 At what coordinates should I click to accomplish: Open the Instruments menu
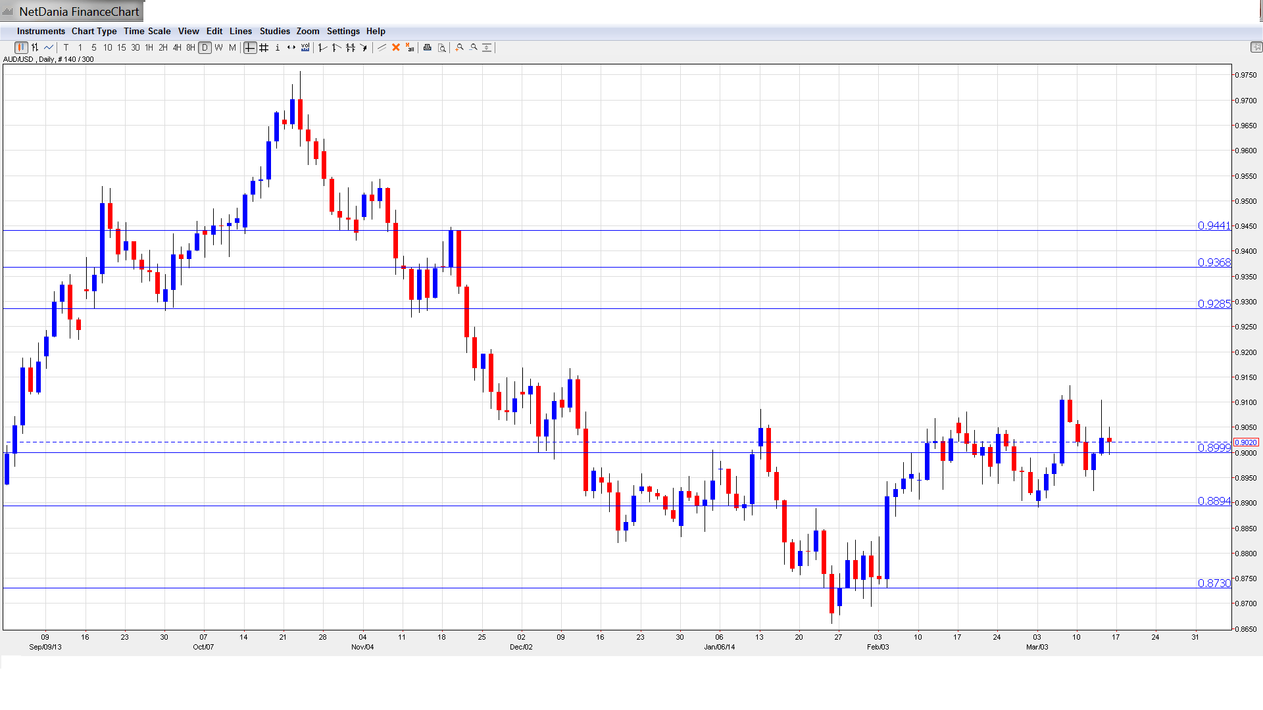coord(41,31)
